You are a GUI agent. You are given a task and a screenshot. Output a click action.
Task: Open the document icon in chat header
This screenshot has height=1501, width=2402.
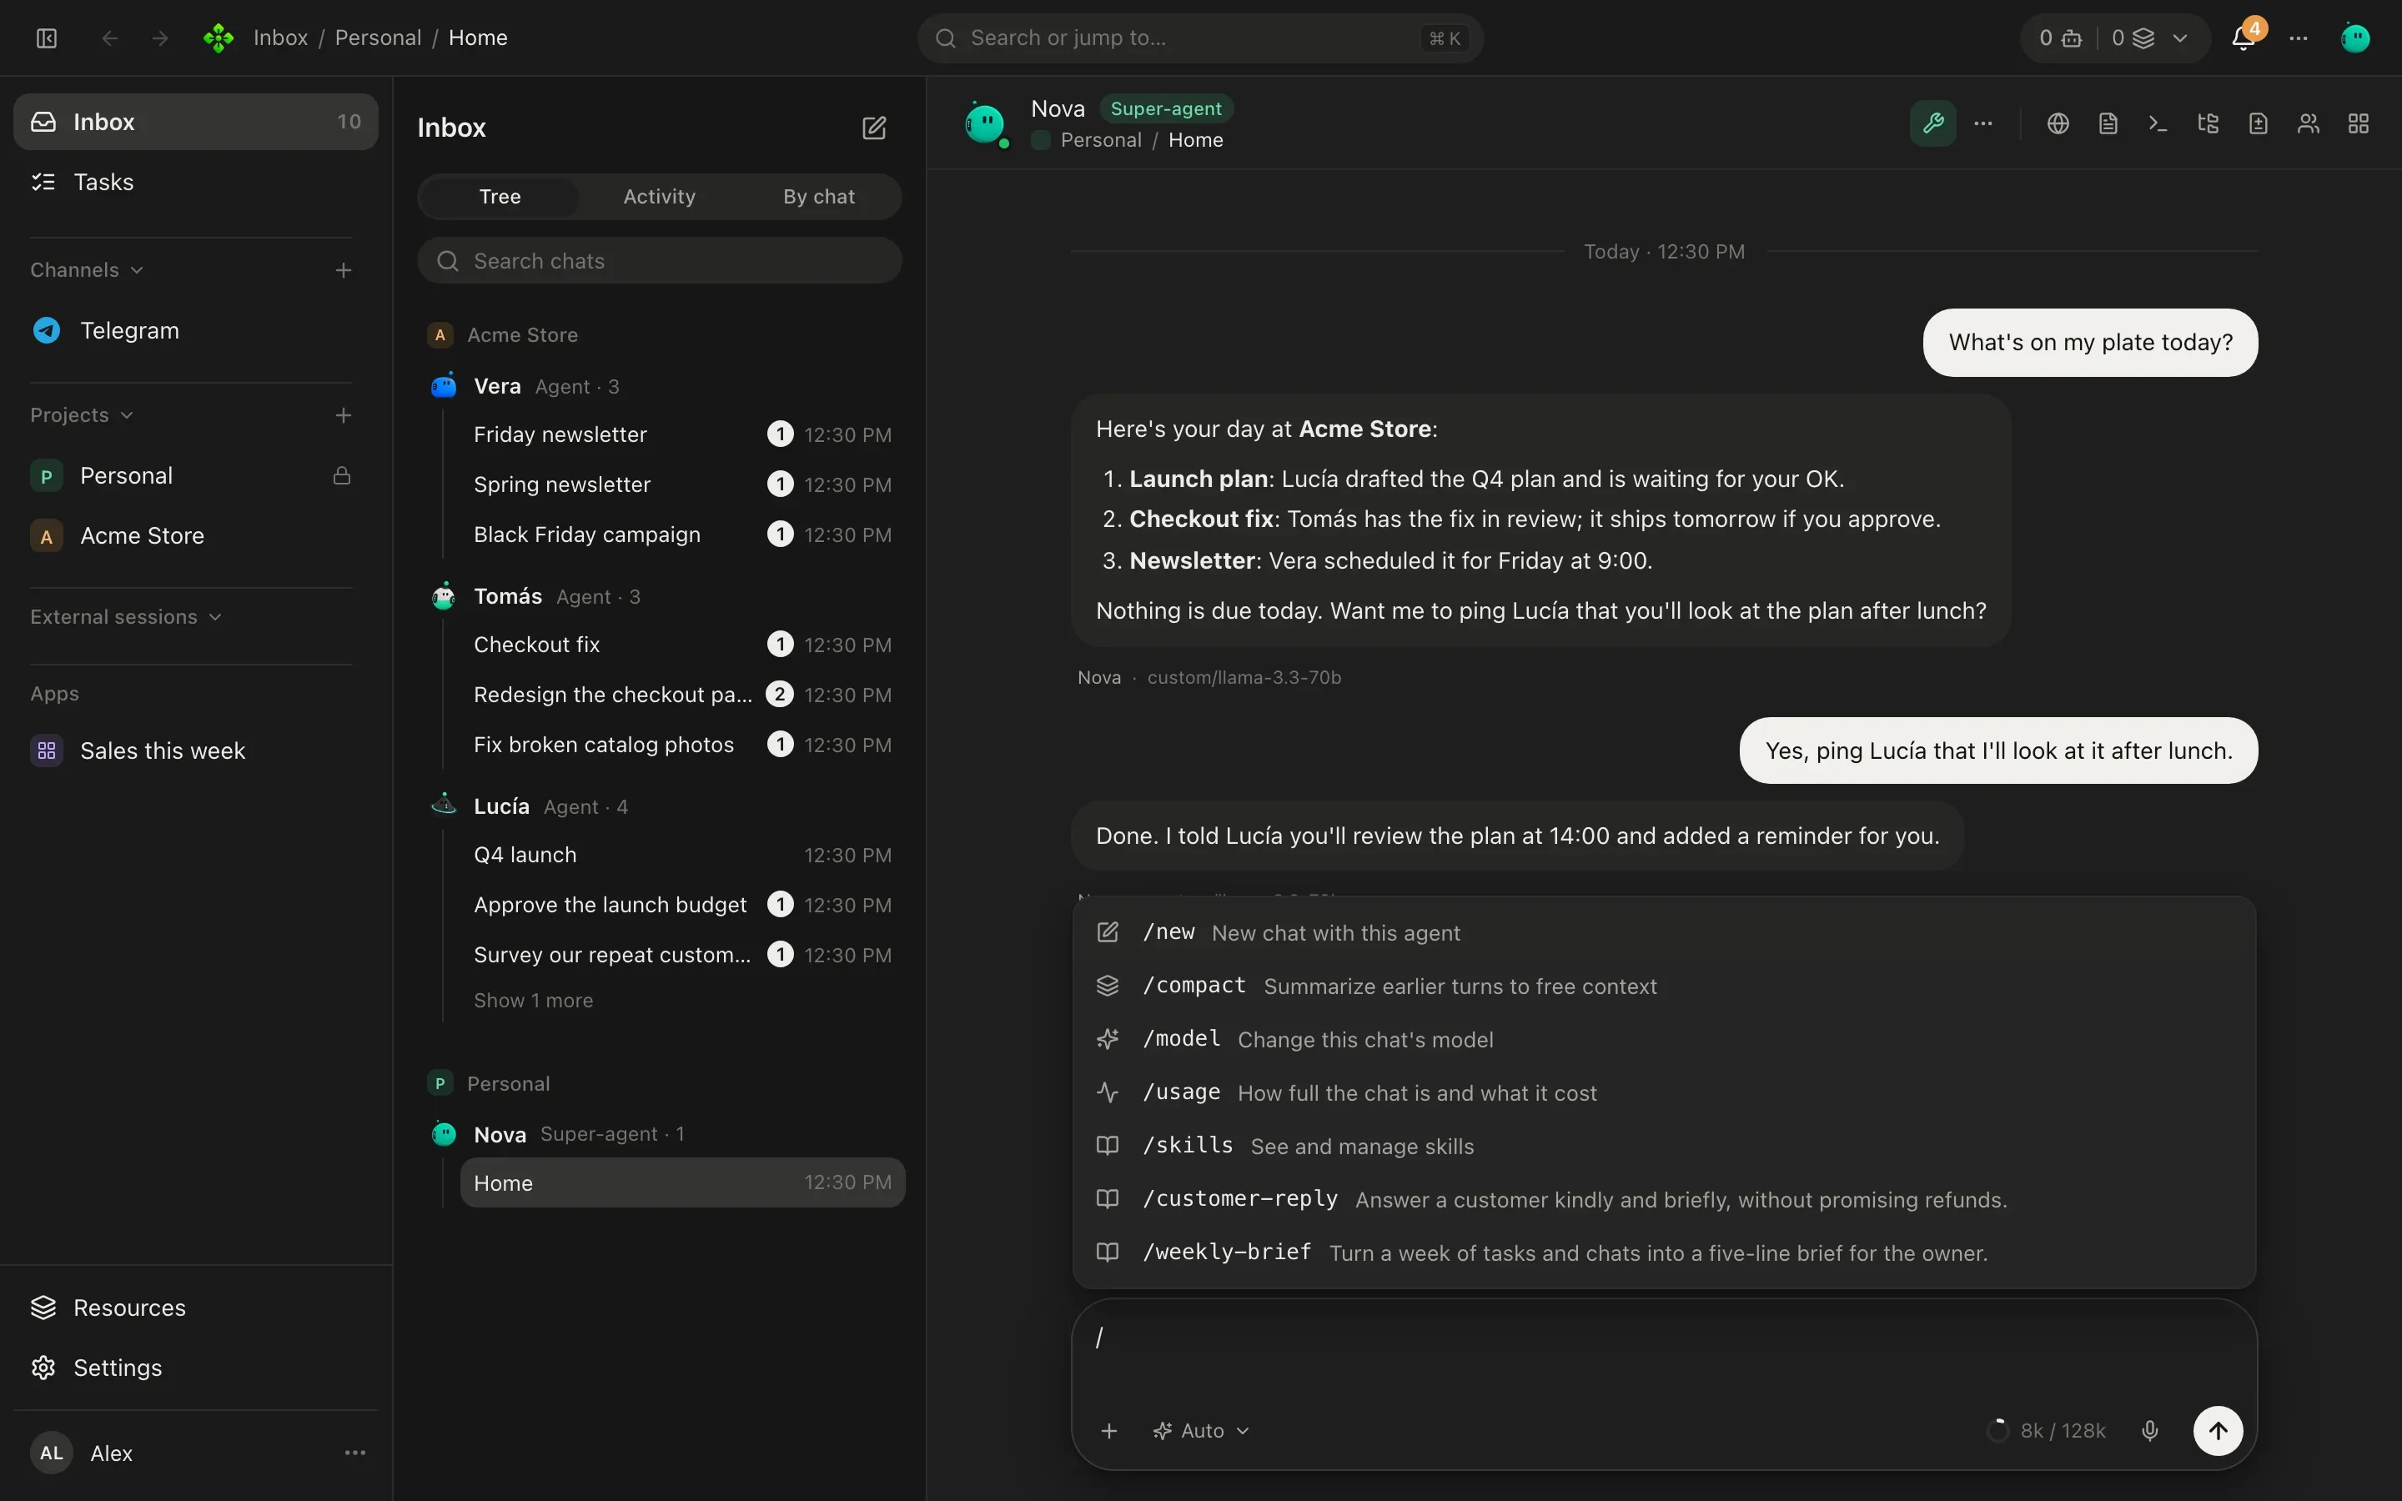tap(2108, 123)
